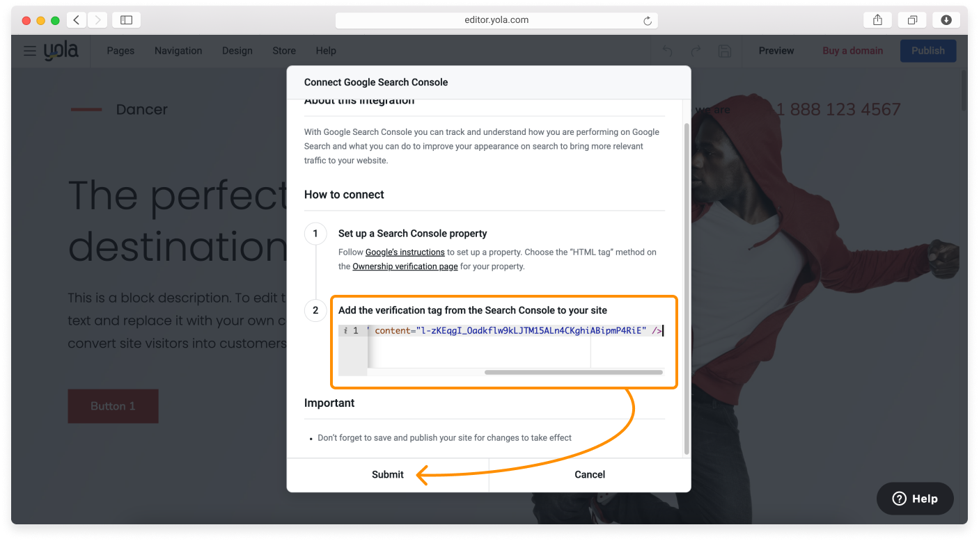Click the save icon next to redo
Screen dimensions: 979x541
(724, 51)
